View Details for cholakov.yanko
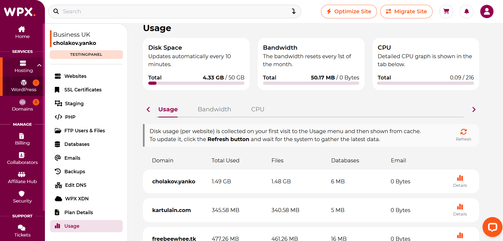The height and width of the screenshot is (241, 503). click(460, 181)
